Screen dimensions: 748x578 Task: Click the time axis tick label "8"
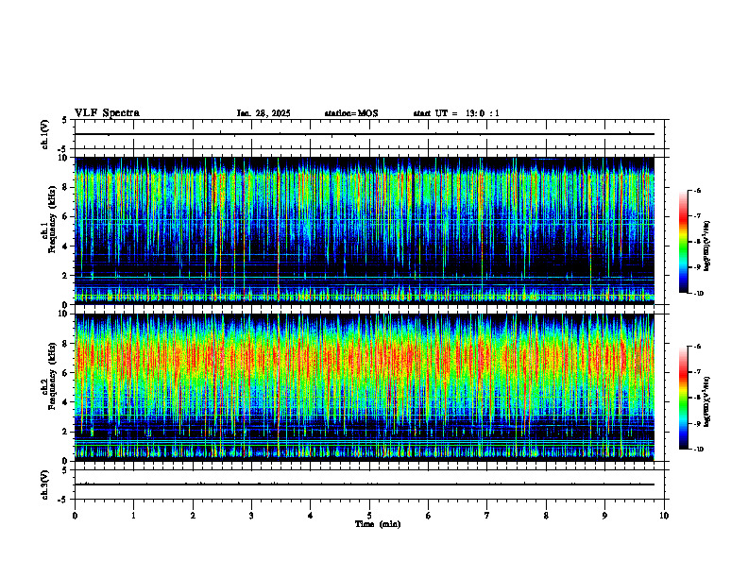coord(546,516)
